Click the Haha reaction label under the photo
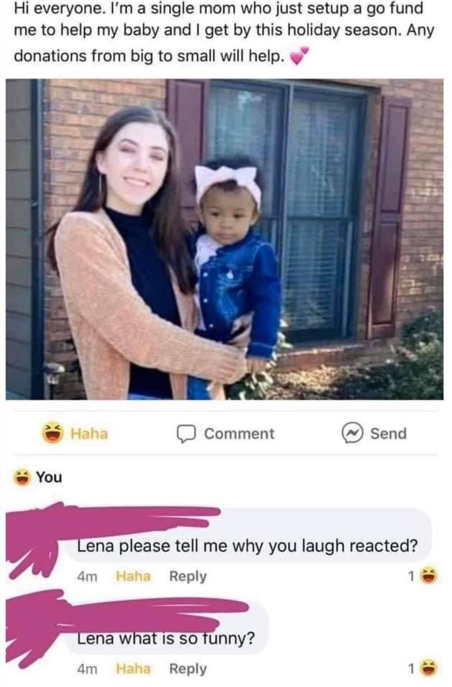This screenshot has height=687, width=452. click(89, 433)
